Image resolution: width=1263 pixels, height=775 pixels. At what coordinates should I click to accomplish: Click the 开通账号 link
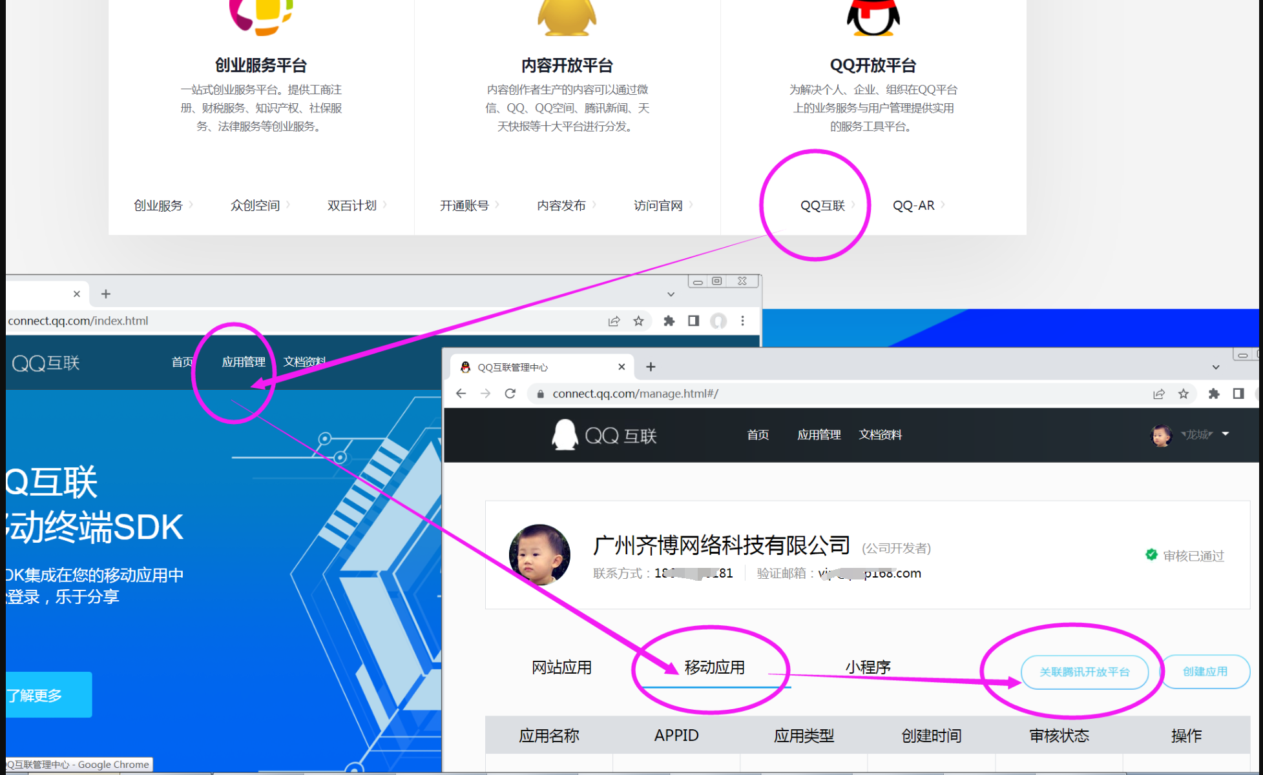[464, 205]
